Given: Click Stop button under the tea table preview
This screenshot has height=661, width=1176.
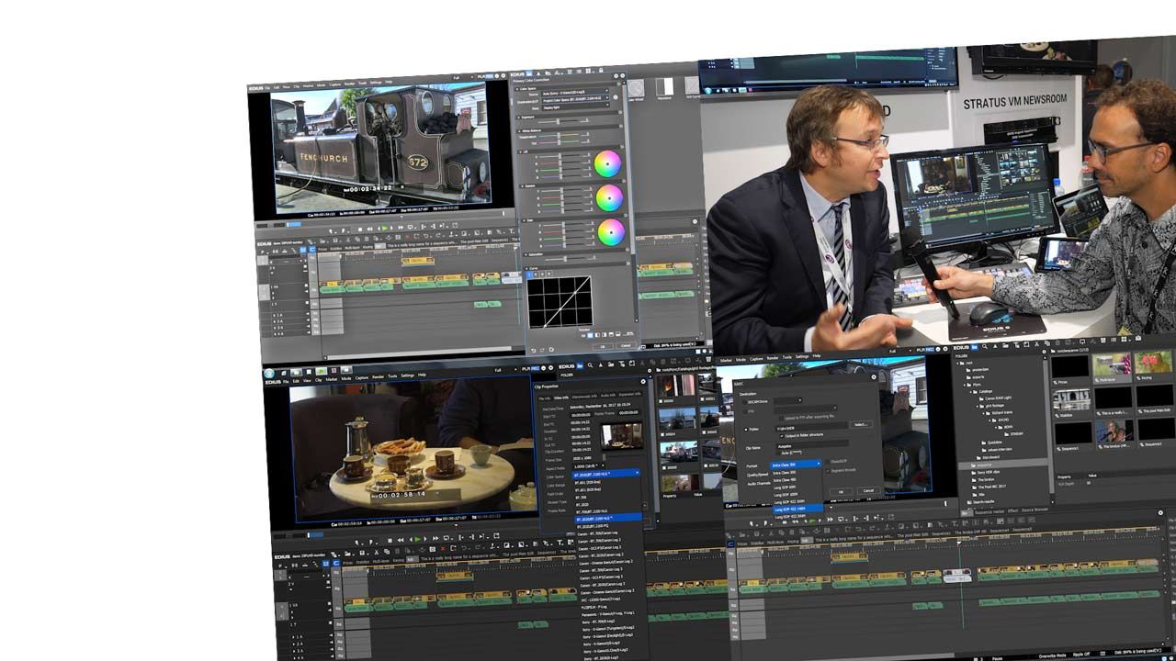Looking at the screenshot, I should (390, 539).
